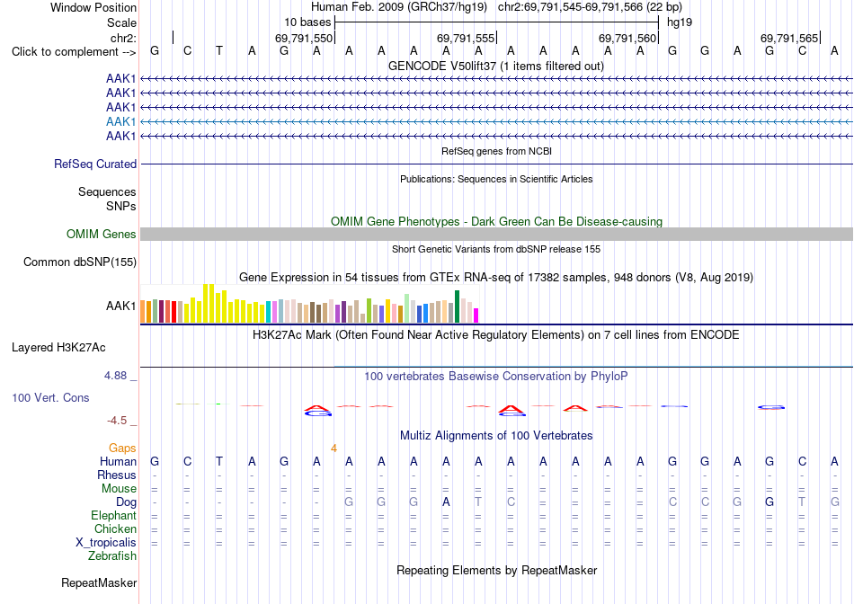The height and width of the screenshot is (604, 854).
Task: Click the SNPs publications track label
Action: tap(121, 207)
